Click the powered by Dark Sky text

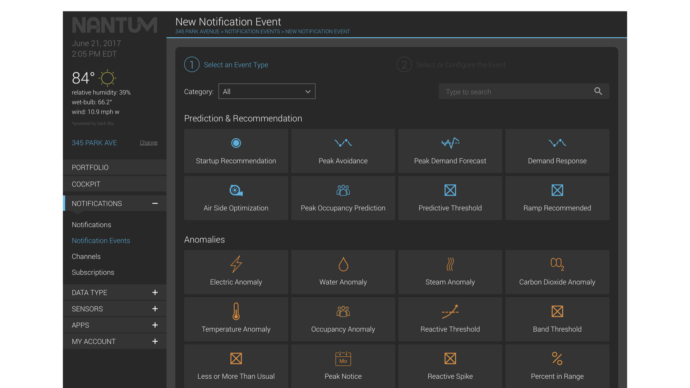(93, 124)
